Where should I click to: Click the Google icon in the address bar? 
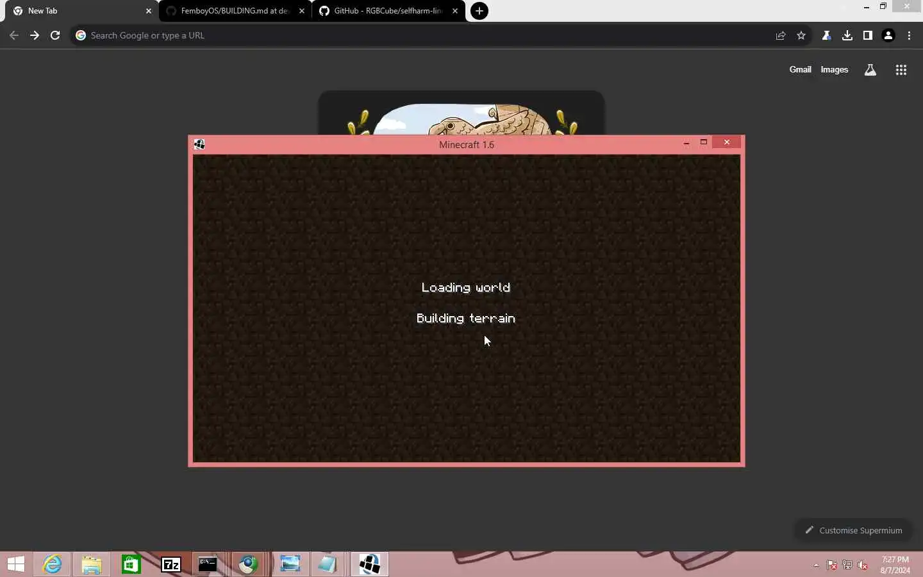pos(81,36)
